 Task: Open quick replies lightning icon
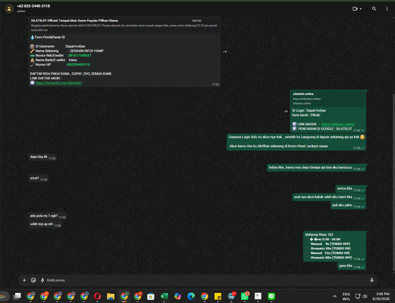(43, 280)
